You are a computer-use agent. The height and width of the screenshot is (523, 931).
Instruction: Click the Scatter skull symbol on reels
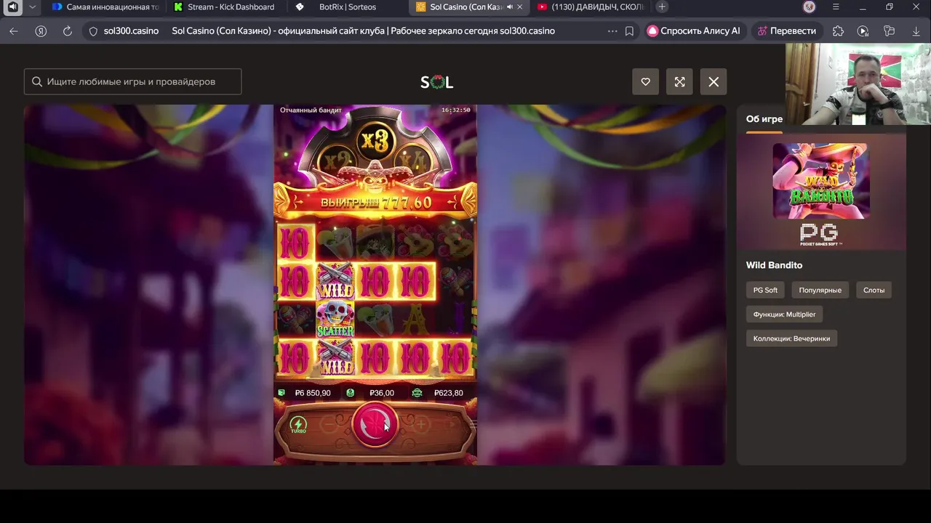(335, 320)
